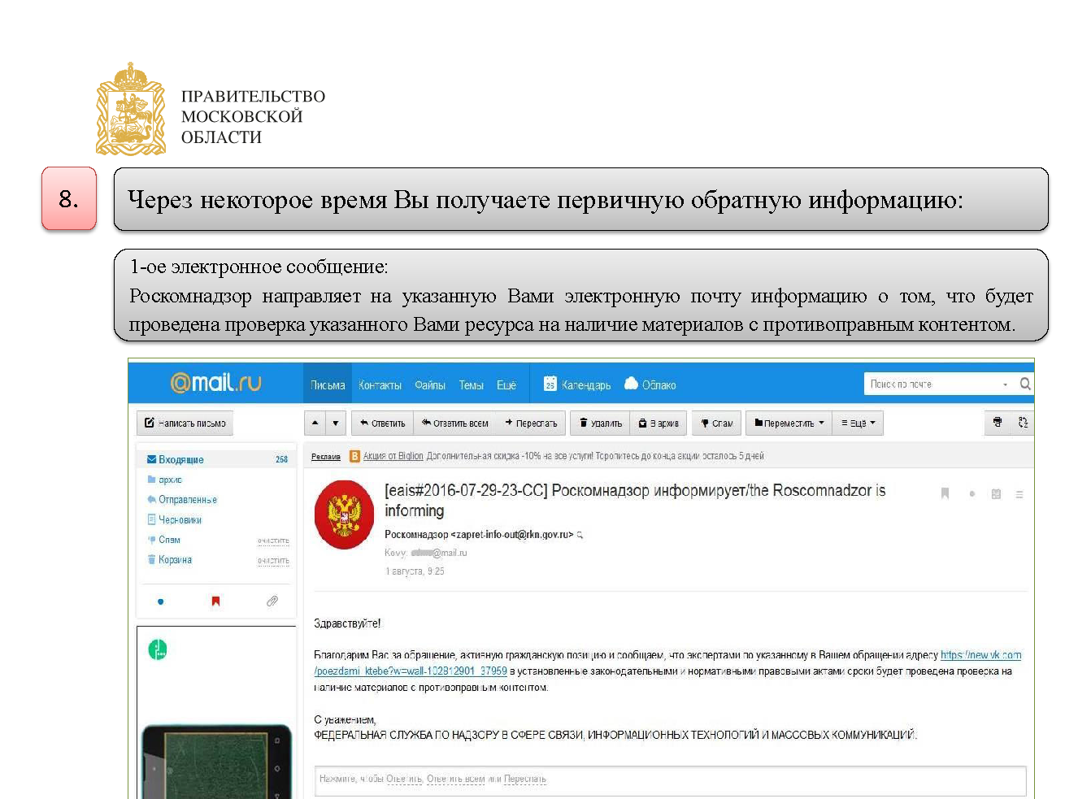Screen dimensions: 1065x799
Task: Click the Ответить reply button
Action: [x=382, y=423]
